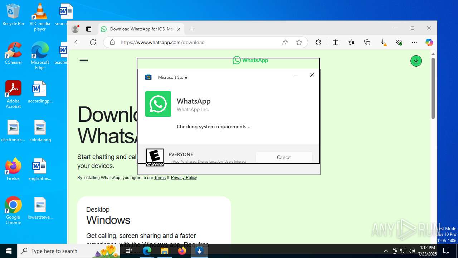458x258 pixels.
Task: Open VLC media player desktop shortcut
Action: pos(40,17)
